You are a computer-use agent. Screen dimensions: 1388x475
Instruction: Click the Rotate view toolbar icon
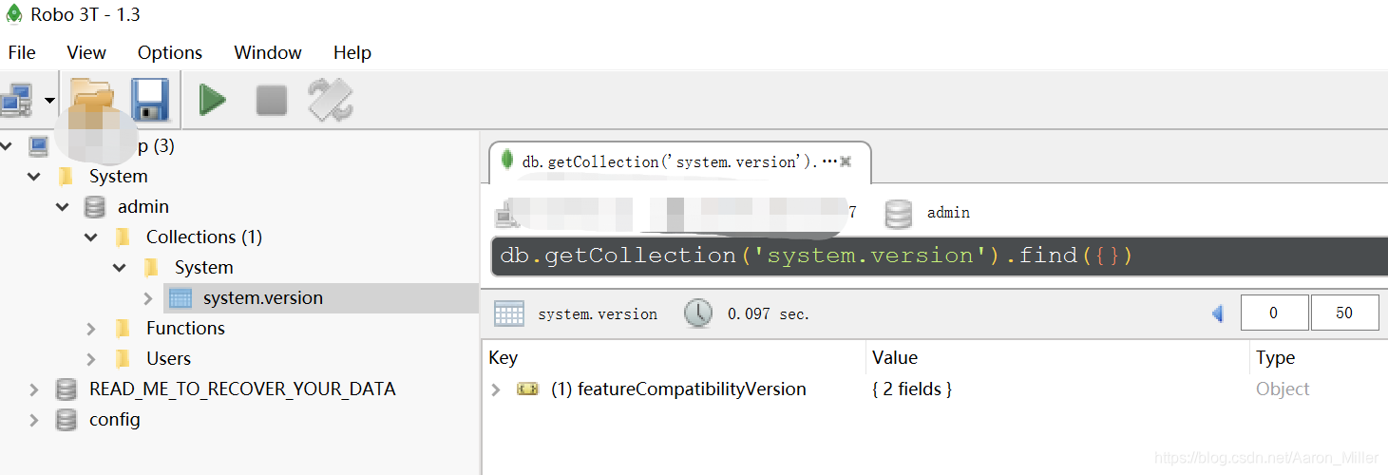point(331,100)
